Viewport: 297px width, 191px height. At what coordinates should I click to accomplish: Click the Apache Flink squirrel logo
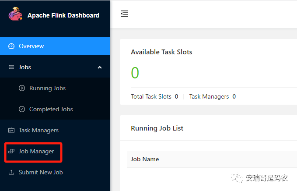(15, 14)
